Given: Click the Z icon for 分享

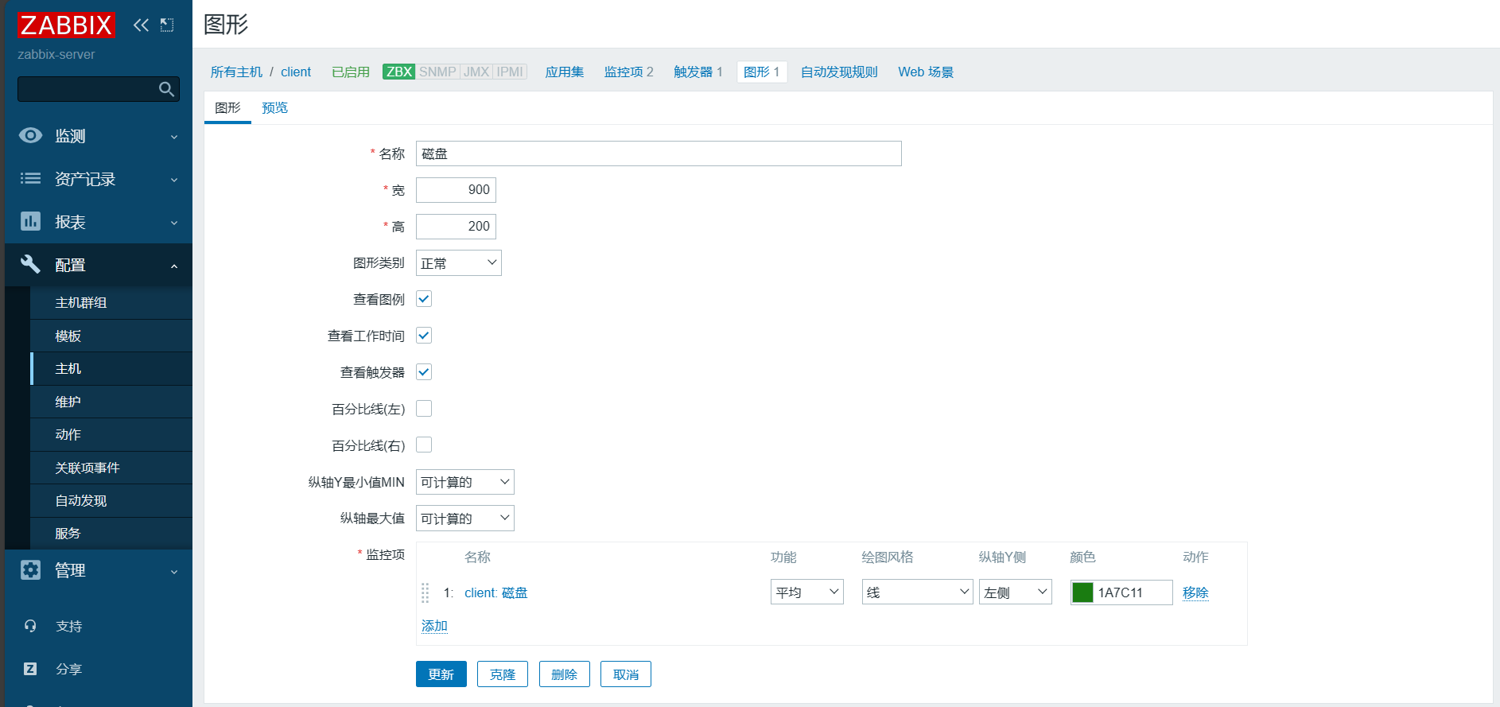Looking at the screenshot, I should (30, 669).
